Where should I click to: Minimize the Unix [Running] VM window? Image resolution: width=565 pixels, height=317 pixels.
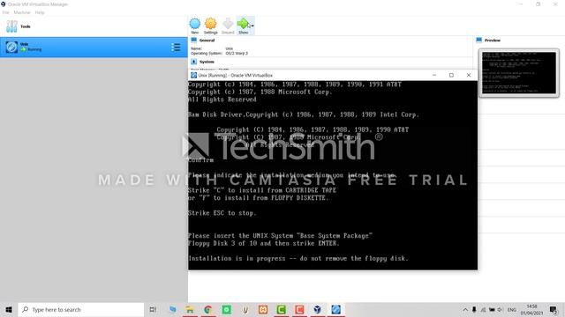(434, 75)
